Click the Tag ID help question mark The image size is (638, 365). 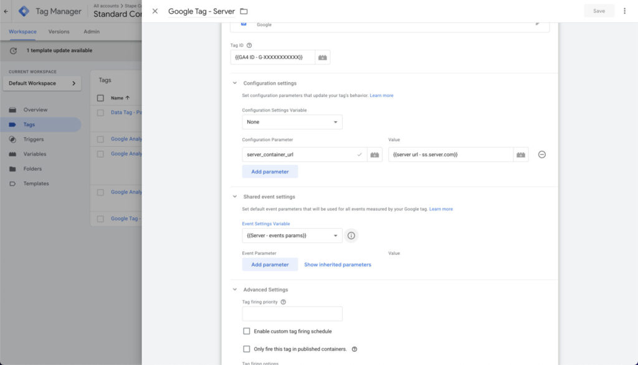(x=249, y=45)
